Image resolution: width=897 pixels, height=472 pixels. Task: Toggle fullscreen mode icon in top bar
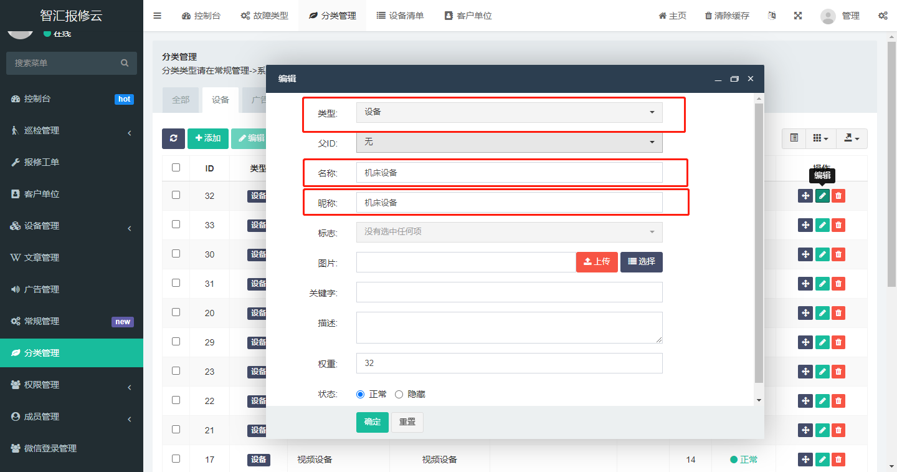point(798,16)
